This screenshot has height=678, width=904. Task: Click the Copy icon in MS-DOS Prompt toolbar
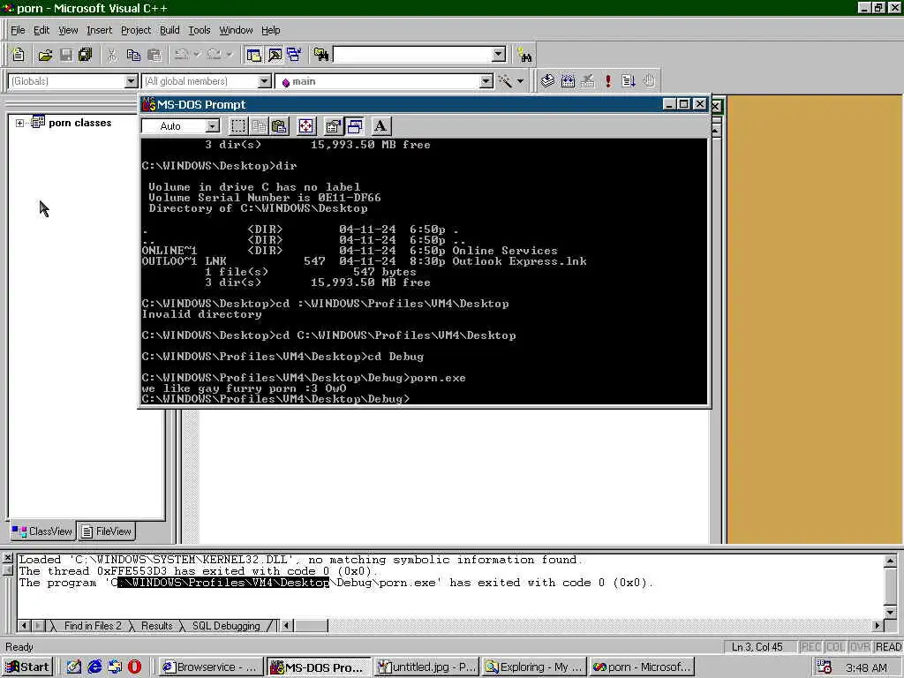(x=259, y=125)
